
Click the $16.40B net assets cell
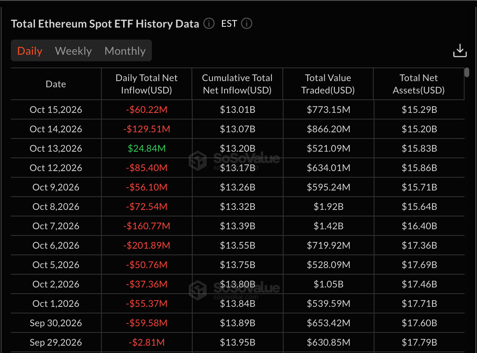point(420,226)
